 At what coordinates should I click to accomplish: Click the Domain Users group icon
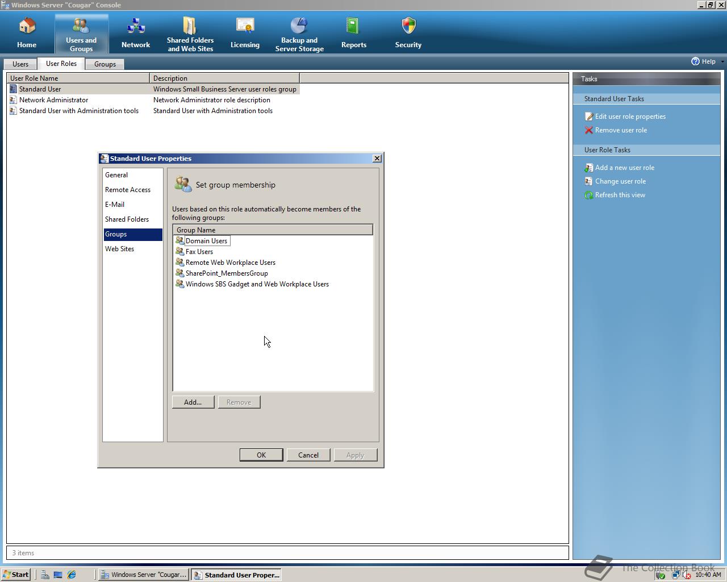179,241
